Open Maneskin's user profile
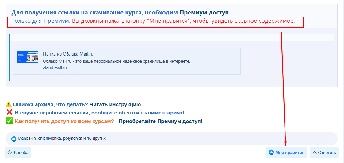Image resolution: width=344 pixels, height=163 pixels. [27, 138]
